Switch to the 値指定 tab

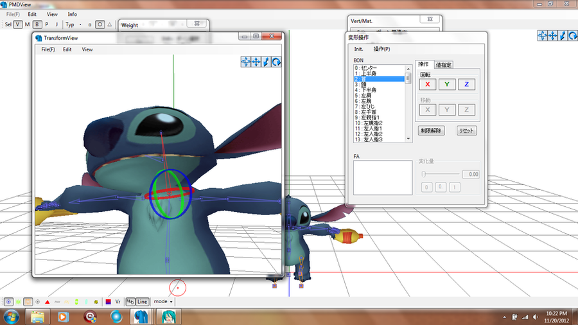[443, 65]
